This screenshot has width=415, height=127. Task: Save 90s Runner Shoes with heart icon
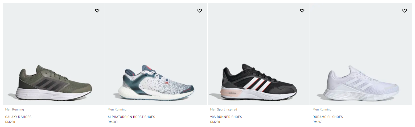tap(302, 11)
